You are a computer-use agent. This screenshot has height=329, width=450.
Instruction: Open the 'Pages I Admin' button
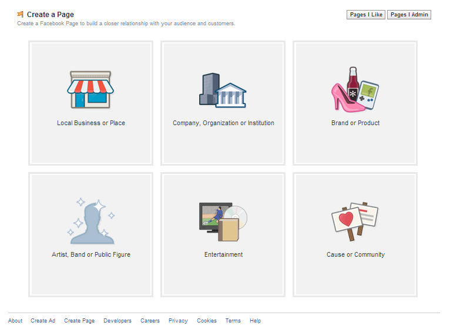pos(409,15)
